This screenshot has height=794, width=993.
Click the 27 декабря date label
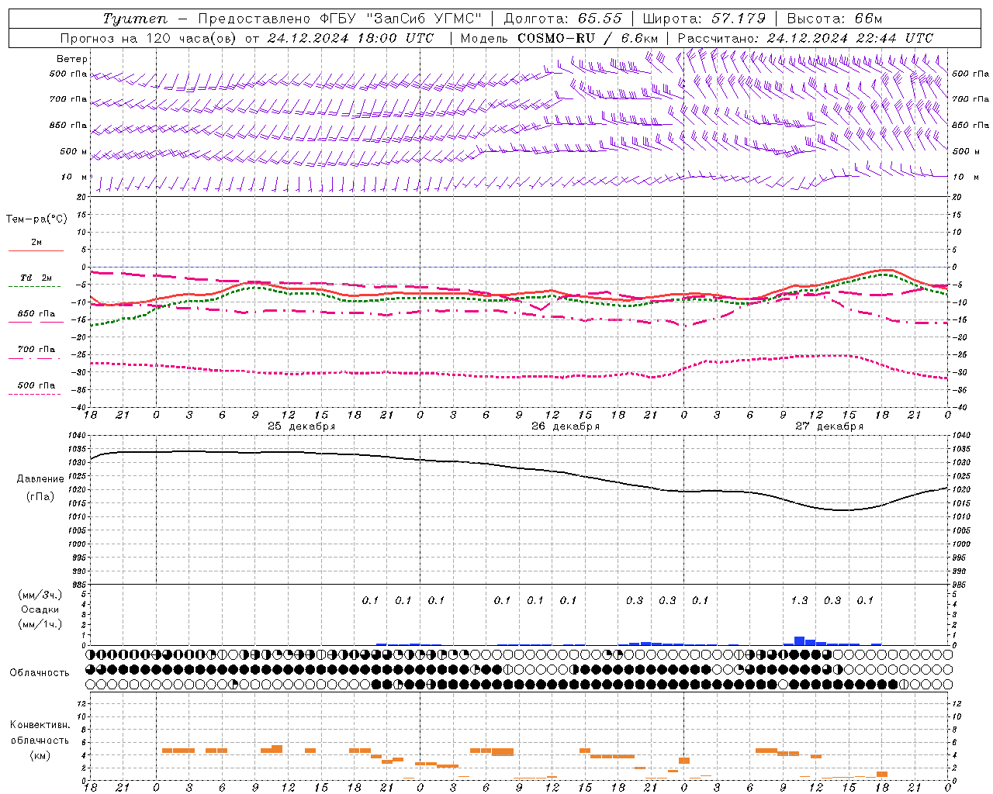tap(829, 426)
